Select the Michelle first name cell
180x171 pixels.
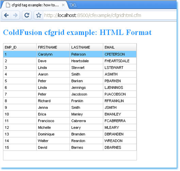53,127
